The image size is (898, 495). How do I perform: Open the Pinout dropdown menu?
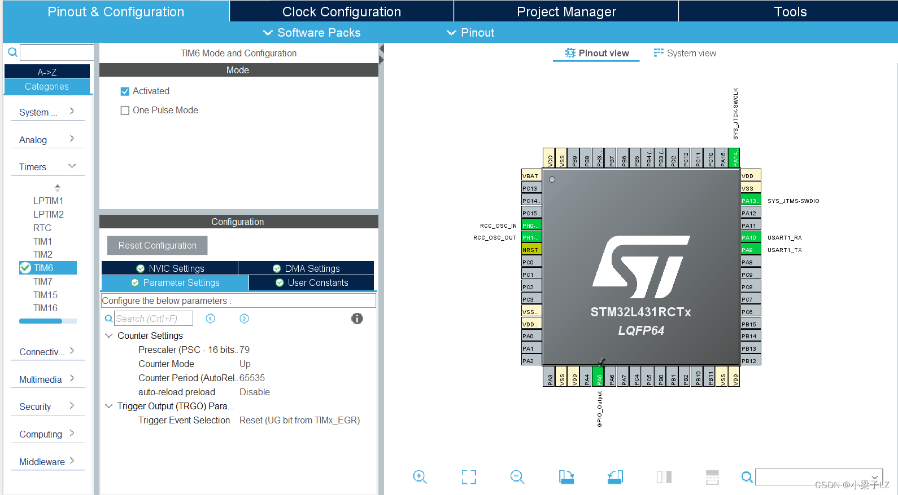click(x=470, y=33)
